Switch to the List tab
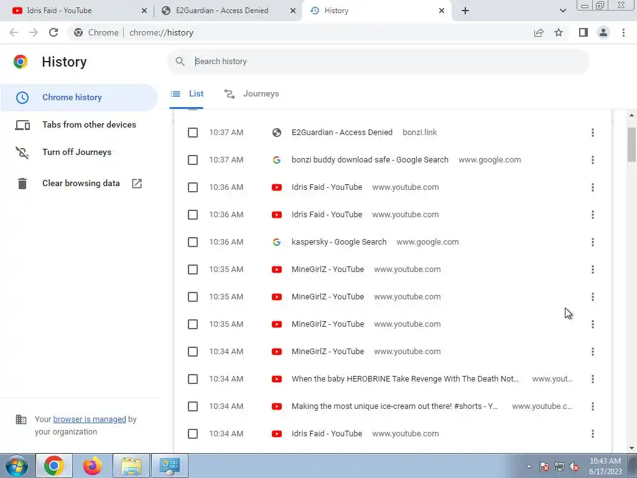This screenshot has height=478, width=637. click(x=187, y=94)
